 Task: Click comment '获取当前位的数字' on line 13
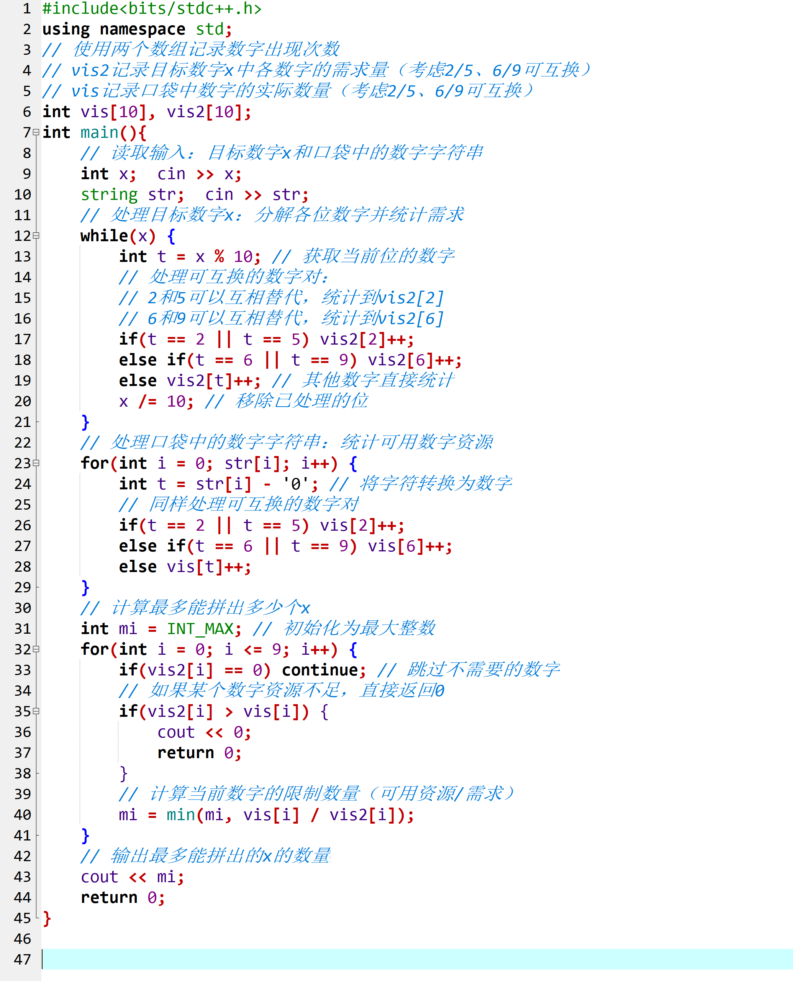378,256
